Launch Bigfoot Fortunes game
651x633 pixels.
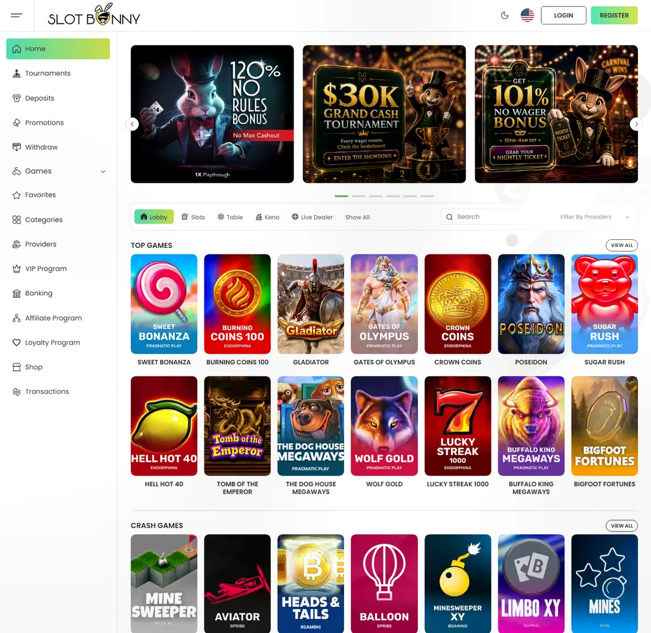click(604, 426)
